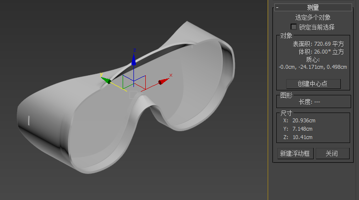Viewport: 359px width, 200px height.
Task: Collapse the 测量 rollout with minus sign
Action: click(278, 7)
